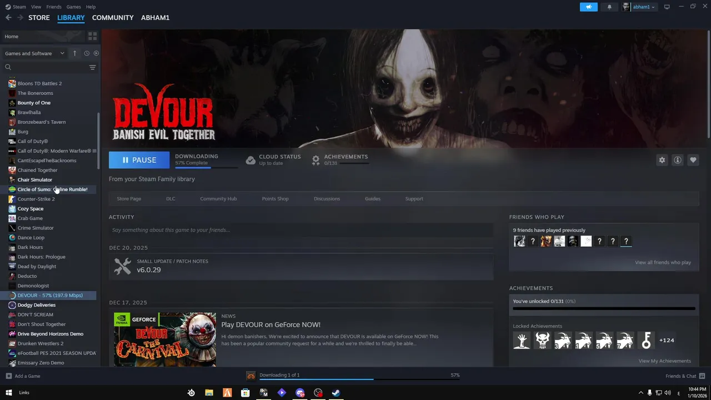This screenshot has height=400, width=711.
Task: Select Crab Game in the library list
Action: tap(30, 218)
